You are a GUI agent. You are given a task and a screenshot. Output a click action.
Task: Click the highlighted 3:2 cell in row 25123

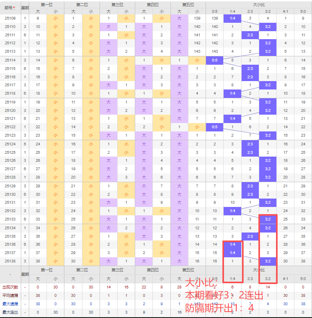[268, 135]
